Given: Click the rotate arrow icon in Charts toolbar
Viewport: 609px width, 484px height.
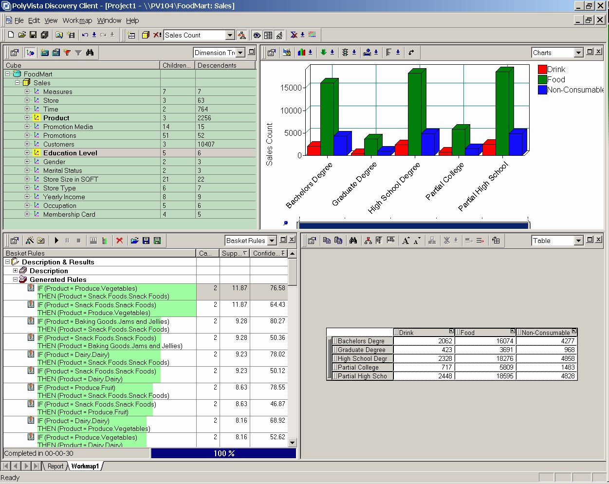Looking at the screenshot, I should 411,53.
